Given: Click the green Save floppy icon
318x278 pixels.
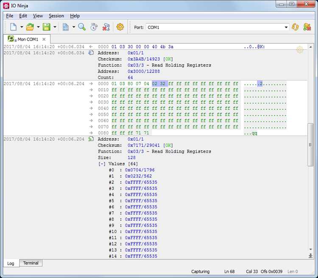Looking at the screenshot, I should [47, 27].
